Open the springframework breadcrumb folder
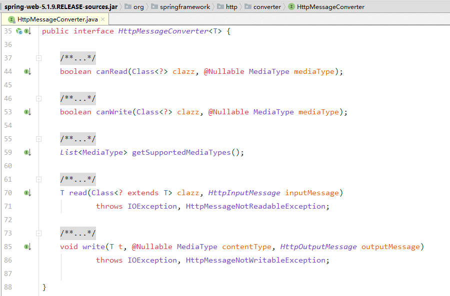 coord(184,7)
